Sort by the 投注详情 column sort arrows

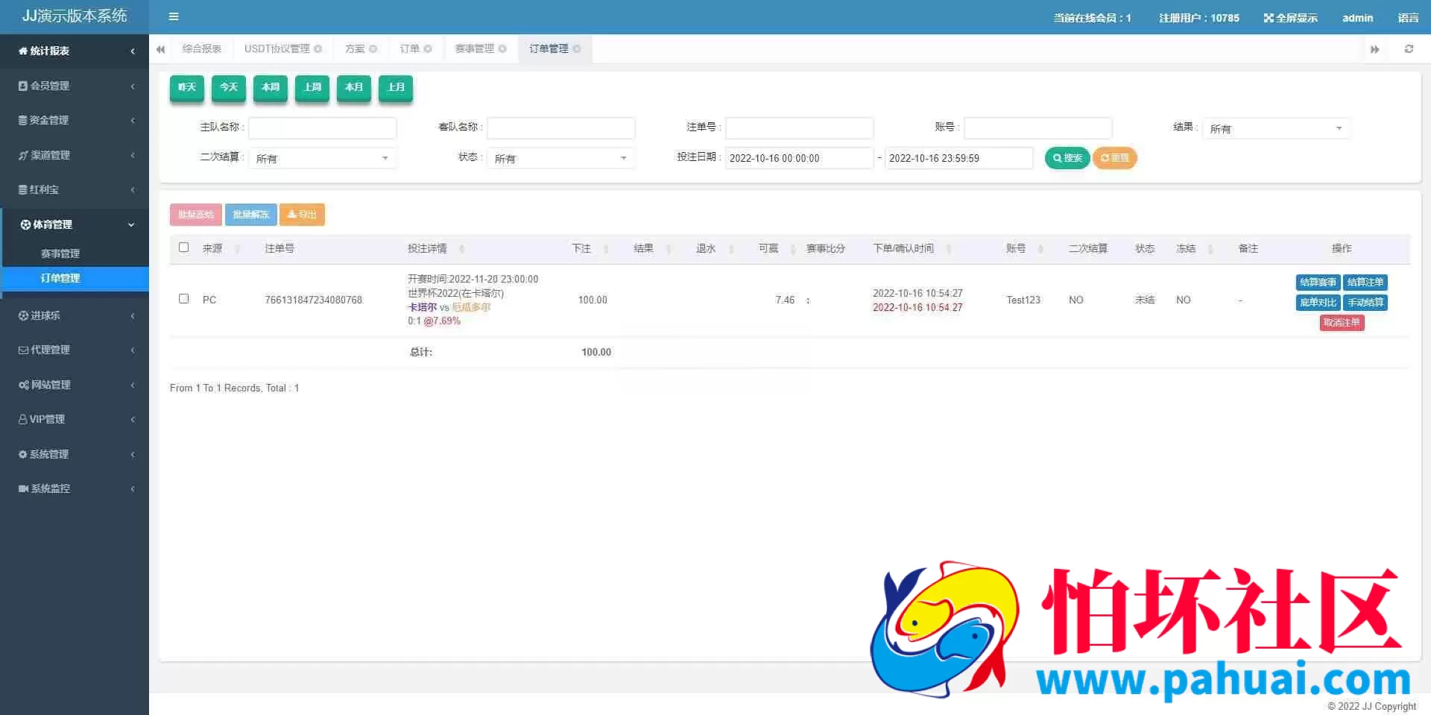click(x=461, y=249)
